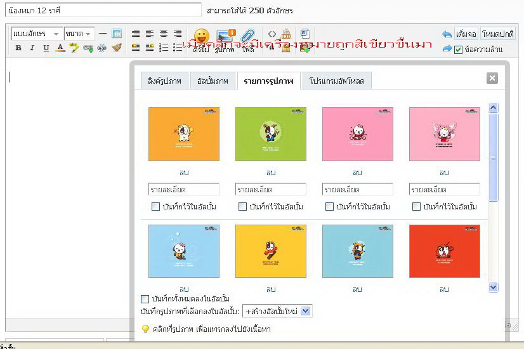The width and height of the screenshot is (524, 349).
Task: Insert a hyperlink with chain-plus icon
Action: pyautogui.click(x=88, y=48)
